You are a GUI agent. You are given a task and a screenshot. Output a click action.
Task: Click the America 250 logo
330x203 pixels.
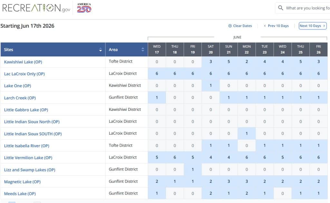pyautogui.click(x=84, y=8)
